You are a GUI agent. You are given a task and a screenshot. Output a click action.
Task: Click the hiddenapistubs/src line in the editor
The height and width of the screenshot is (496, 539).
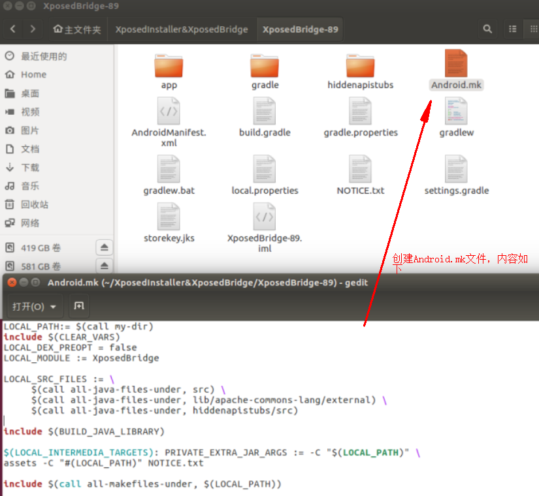164,411
